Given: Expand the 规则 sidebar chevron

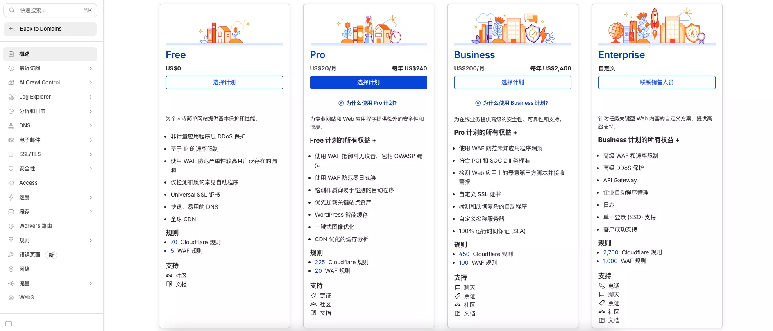Looking at the screenshot, I should [91, 240].
